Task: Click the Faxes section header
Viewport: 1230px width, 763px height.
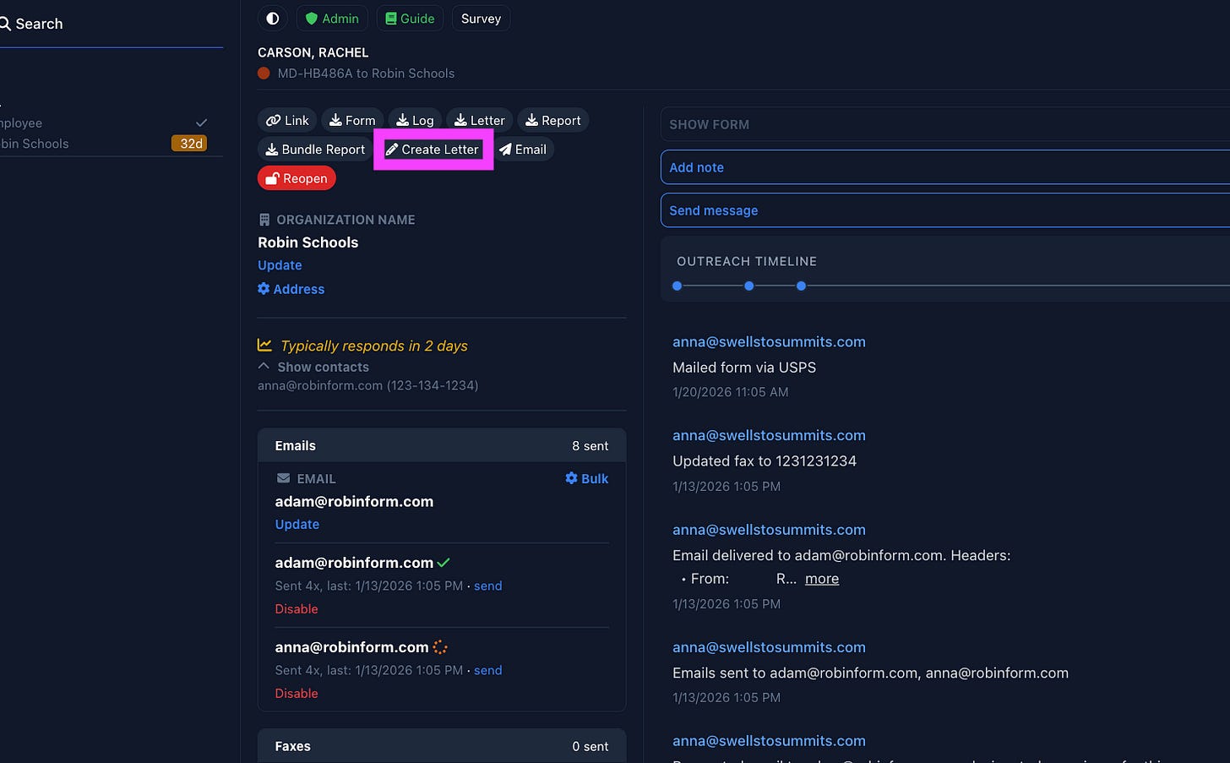Action: pos(442,746)
